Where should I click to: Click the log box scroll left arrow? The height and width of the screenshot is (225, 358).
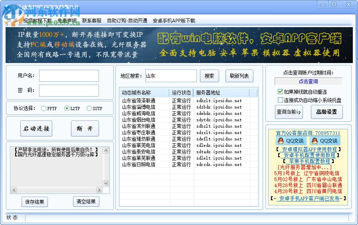[x=14, y=190]
